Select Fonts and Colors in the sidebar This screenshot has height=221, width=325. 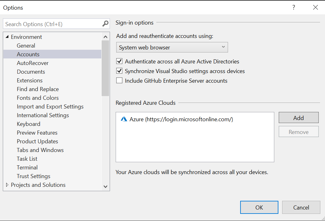coord(38,98)
